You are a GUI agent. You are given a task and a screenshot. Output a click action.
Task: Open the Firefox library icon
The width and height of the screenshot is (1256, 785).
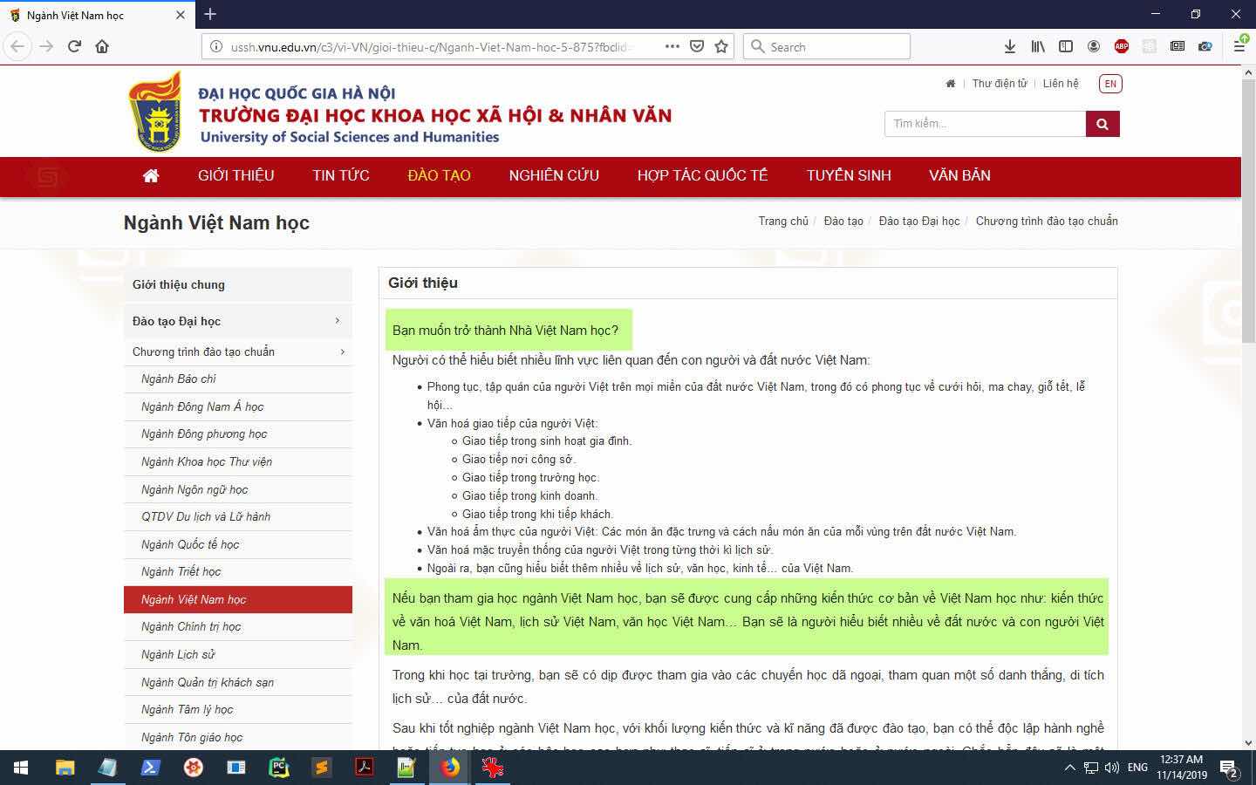click(1038, 46)
